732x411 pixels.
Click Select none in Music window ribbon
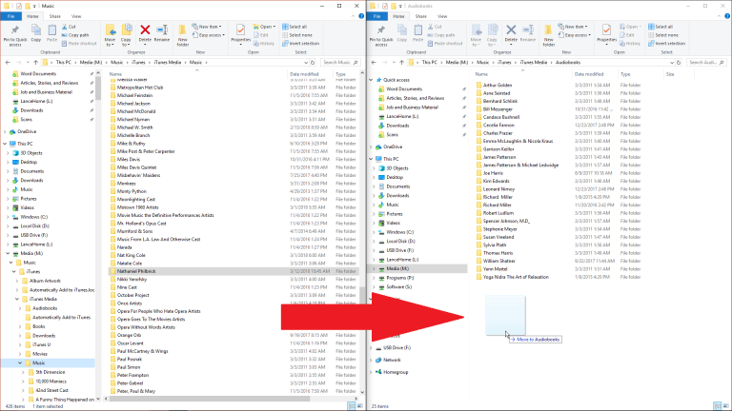point(297,35)
